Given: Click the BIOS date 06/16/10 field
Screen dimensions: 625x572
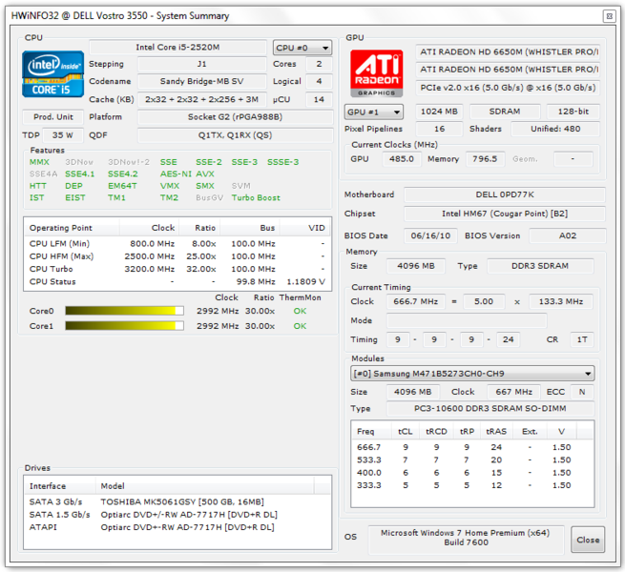Looking at the screenshot, I should coord(430,235).
